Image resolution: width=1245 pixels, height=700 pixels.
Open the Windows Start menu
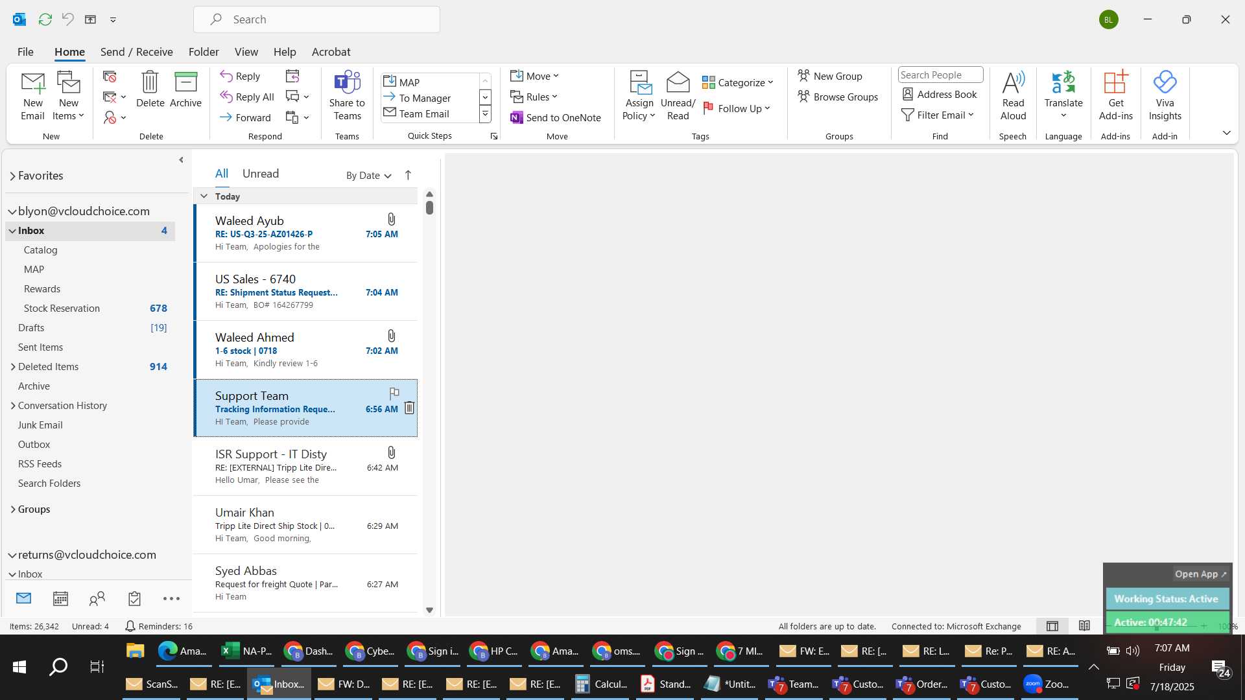point(19,667)
